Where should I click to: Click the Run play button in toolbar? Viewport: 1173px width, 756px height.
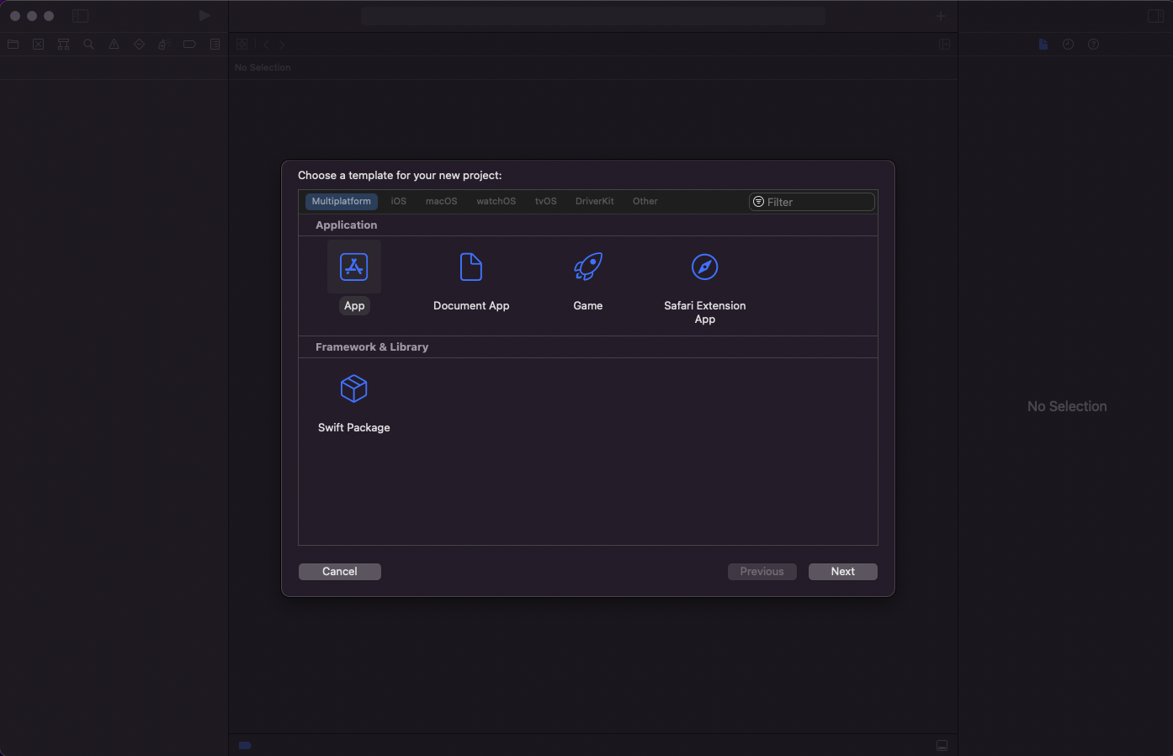(204, 16)
